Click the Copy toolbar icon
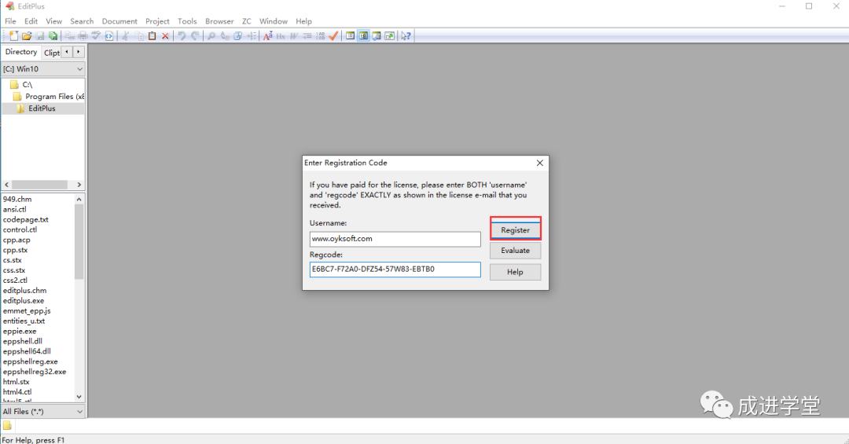Viewport: 849px width, 444px height. point(139,35)
